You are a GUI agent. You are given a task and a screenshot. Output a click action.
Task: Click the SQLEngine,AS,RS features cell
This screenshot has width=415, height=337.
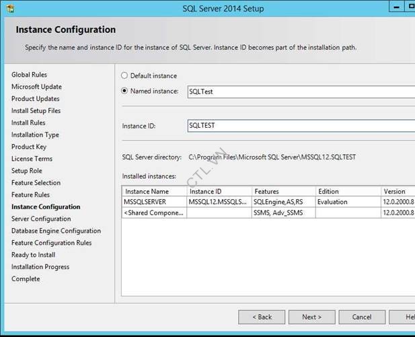point(283,202)
